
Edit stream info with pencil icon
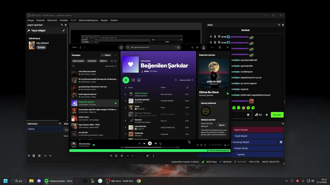pos(64,30)
